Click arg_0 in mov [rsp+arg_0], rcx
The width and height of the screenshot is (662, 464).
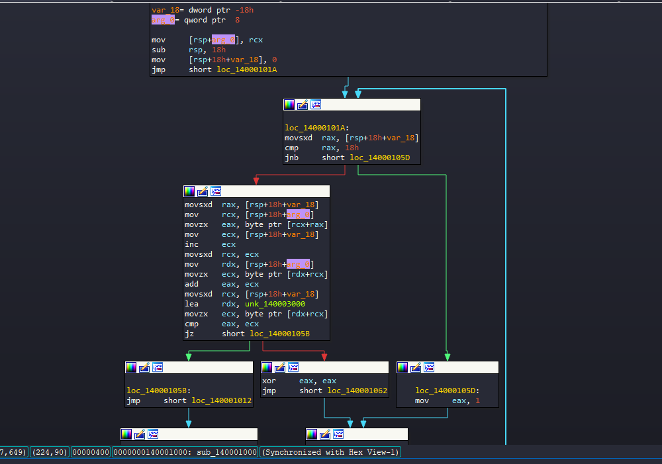(x=223, y=40)
